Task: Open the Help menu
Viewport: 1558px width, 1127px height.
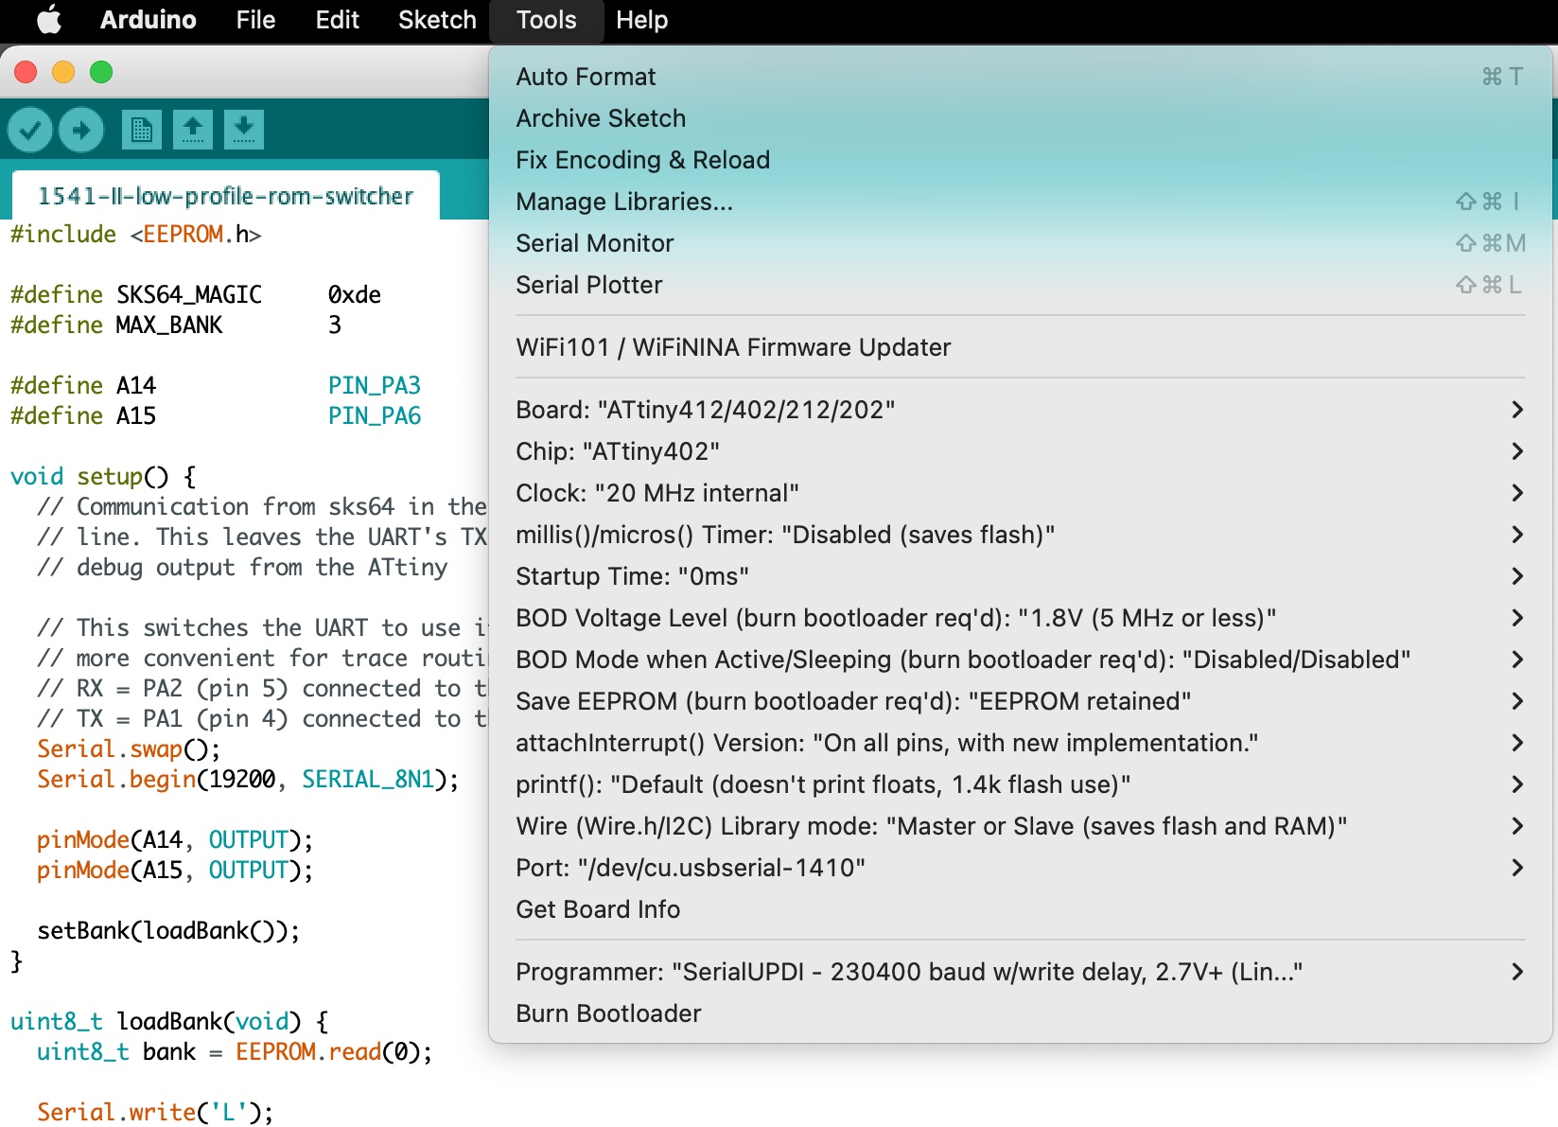Action: point(641,20)
